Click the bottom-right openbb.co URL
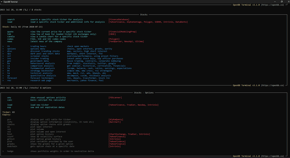290x158 pixels. [272, 156]
